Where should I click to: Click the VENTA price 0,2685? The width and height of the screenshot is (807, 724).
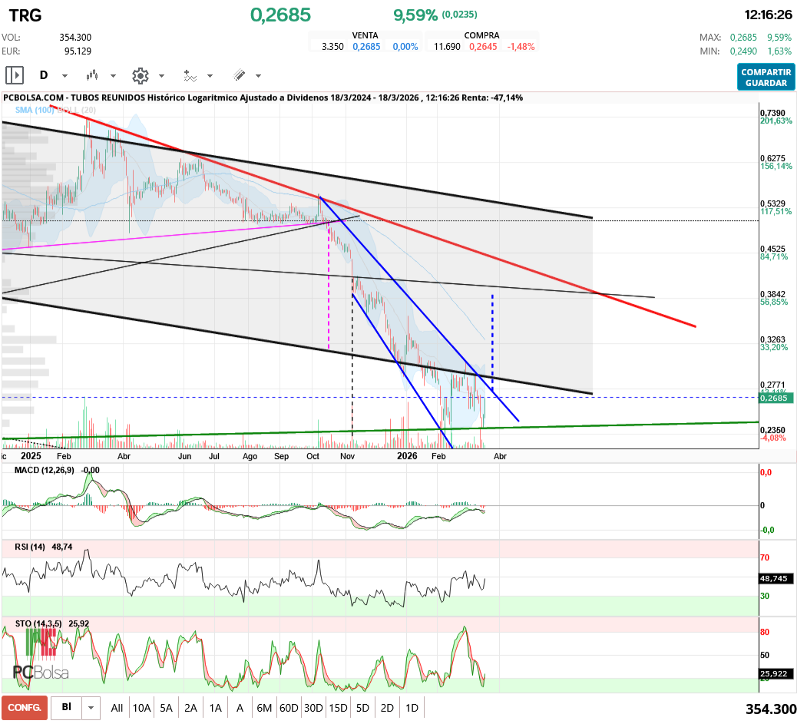coord(365,45)
